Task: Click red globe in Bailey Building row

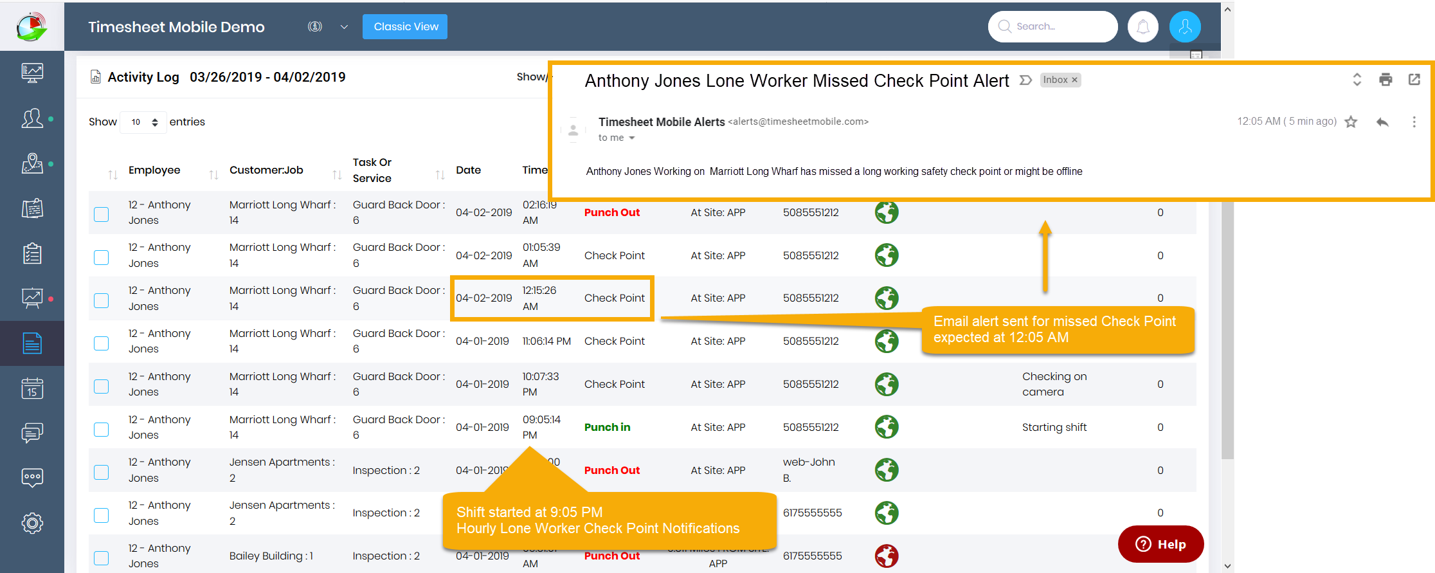Action: (887, 556)
